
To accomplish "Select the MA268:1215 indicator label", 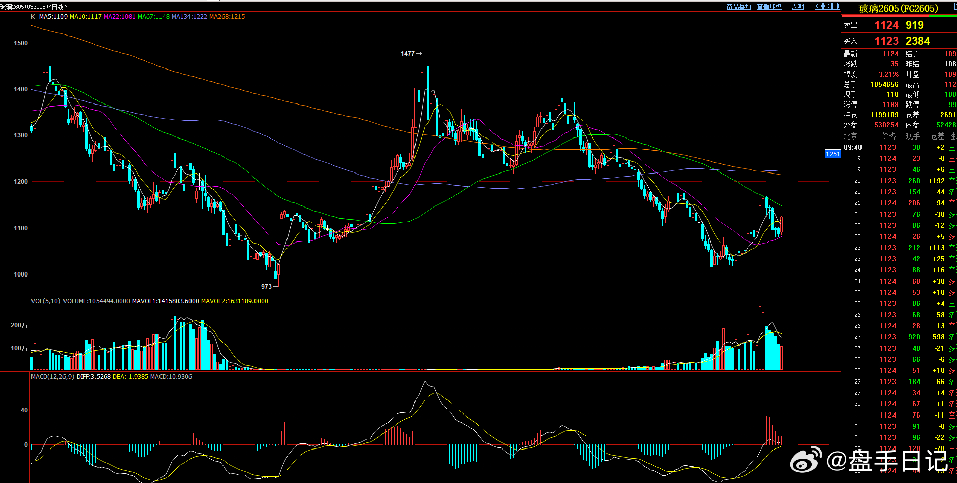I will click(x=227, y=17).
